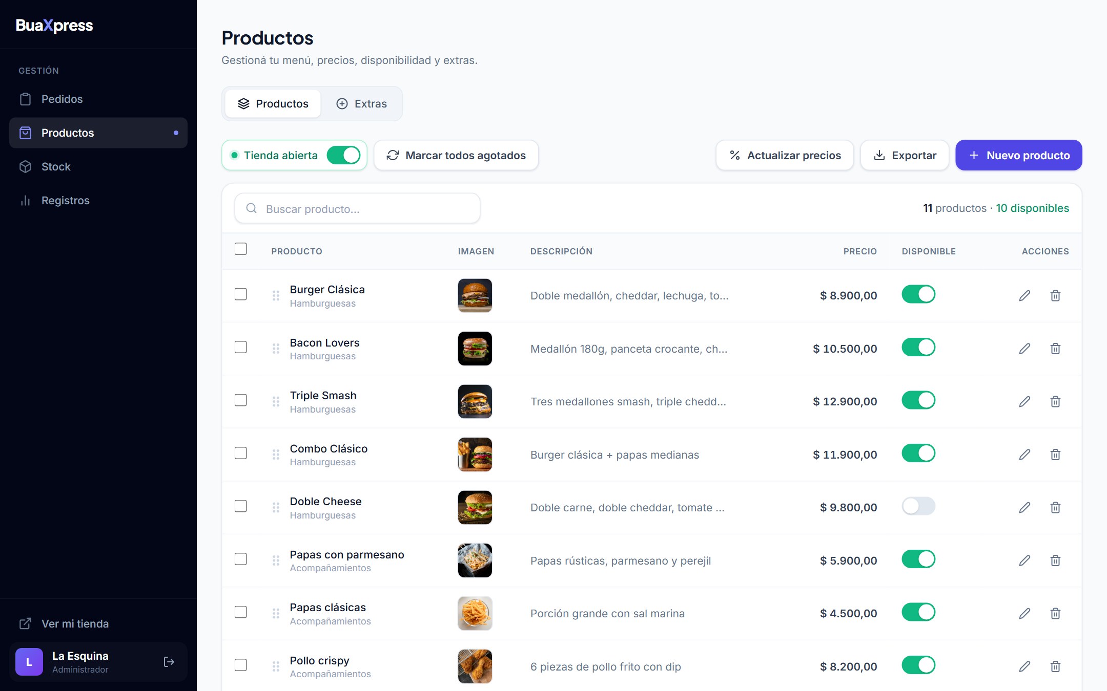Screen dimensions: 1107x691
Task: Click the drag handle for Doble Cheese
Action: 276,507
